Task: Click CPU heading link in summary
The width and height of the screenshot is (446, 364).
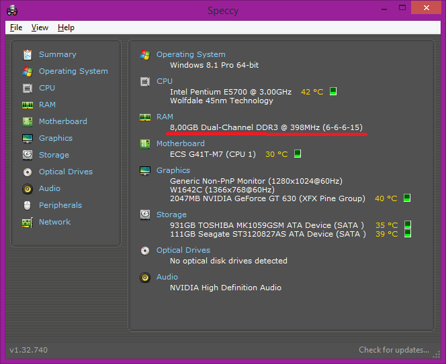Action: (x=165, y=81)
